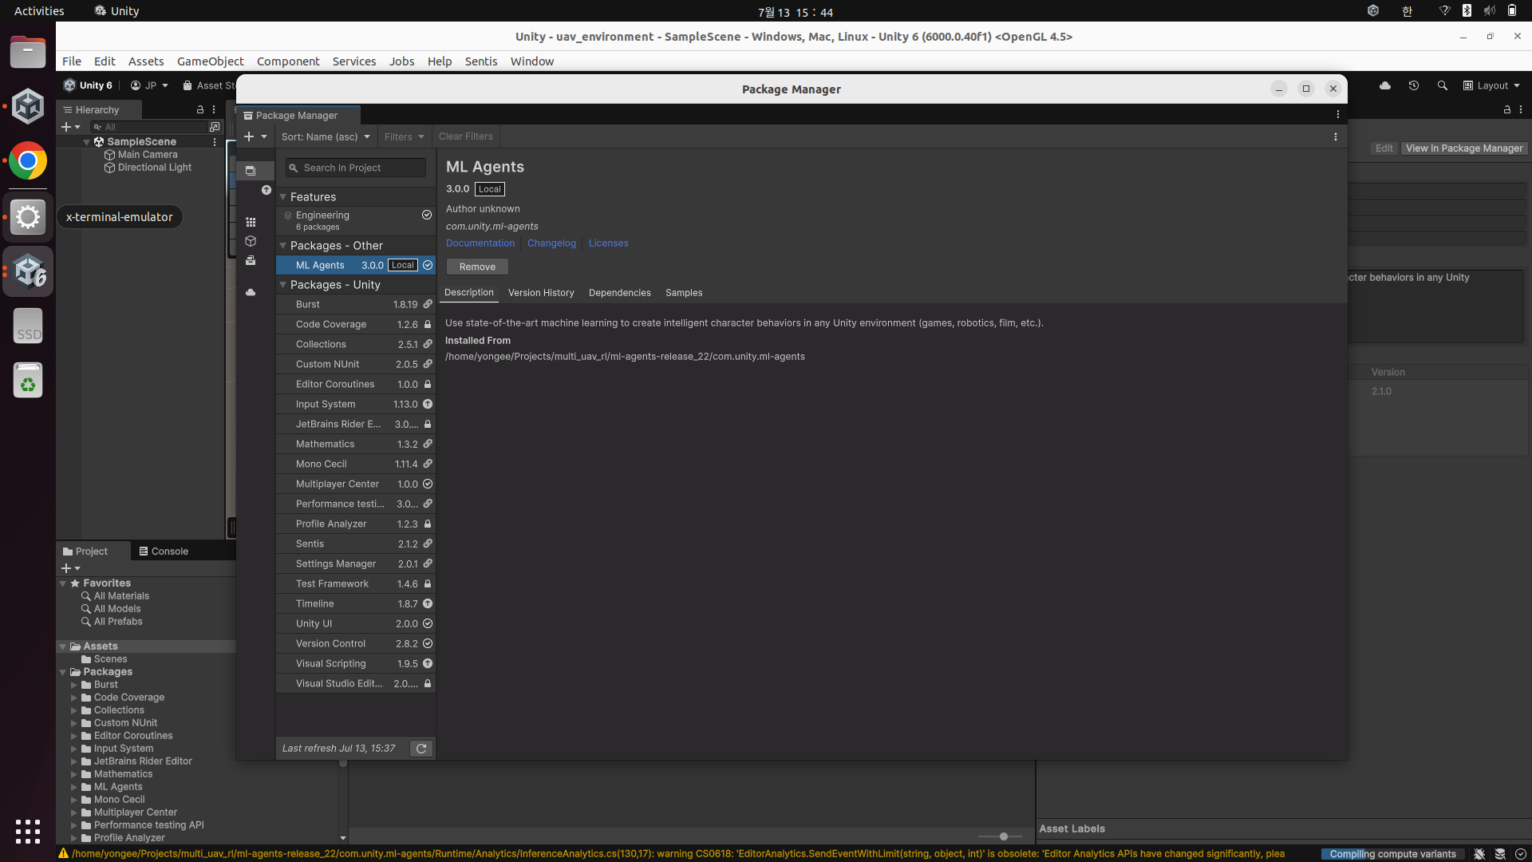1532x862 pixels.
Task: Open the Built-in packages icon in sidebar
Action: (x=251, y=261)
